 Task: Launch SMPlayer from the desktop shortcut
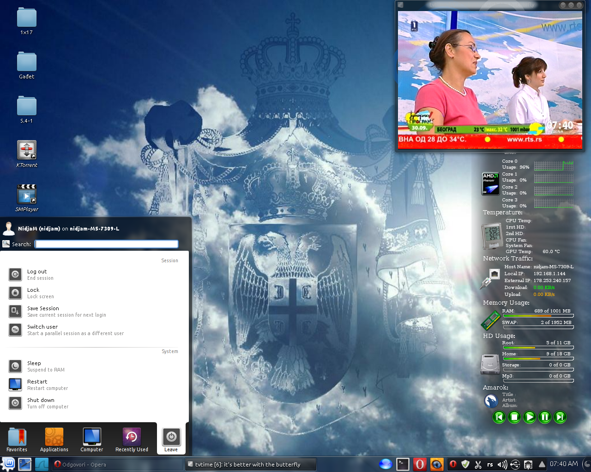click(26, 198)
